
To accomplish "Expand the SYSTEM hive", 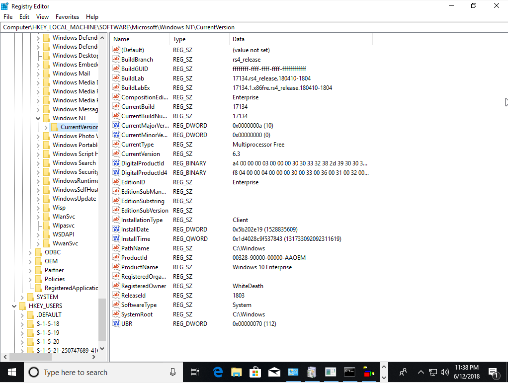I will [x=22, y=297].
